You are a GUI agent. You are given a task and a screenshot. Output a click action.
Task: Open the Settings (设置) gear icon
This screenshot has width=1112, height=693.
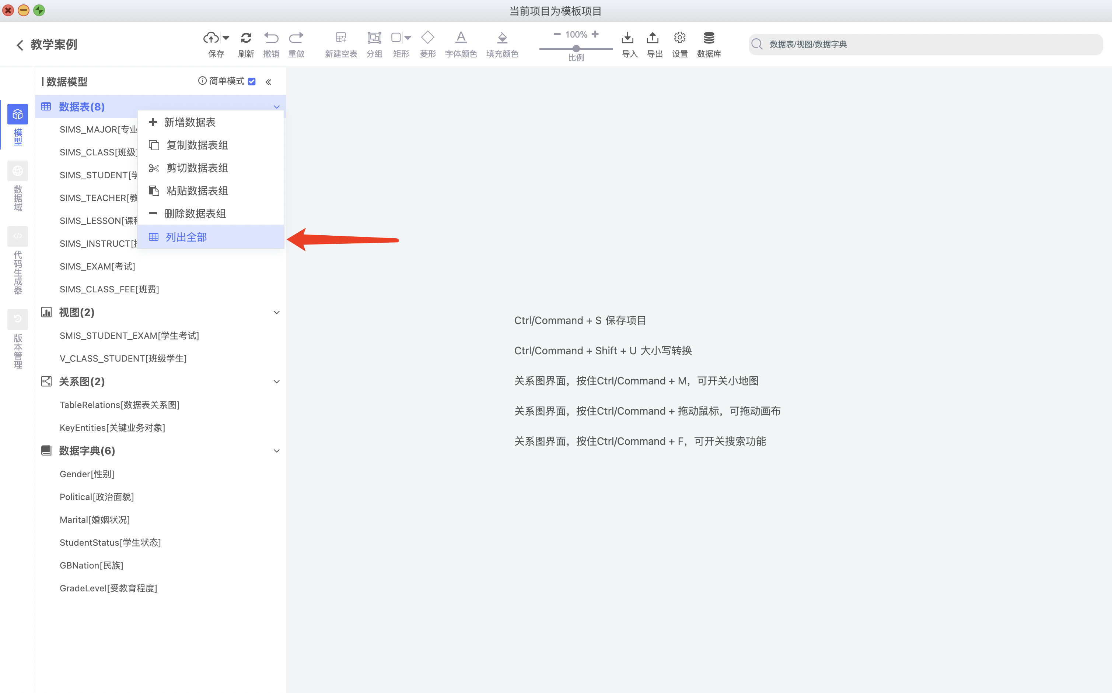click(679, 38)
